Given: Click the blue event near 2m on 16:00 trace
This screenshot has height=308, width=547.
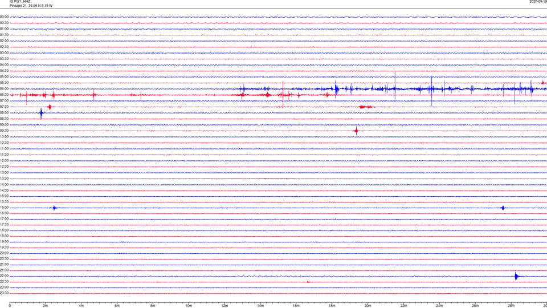Looking at the screenshot, I should tap(54, 208).
